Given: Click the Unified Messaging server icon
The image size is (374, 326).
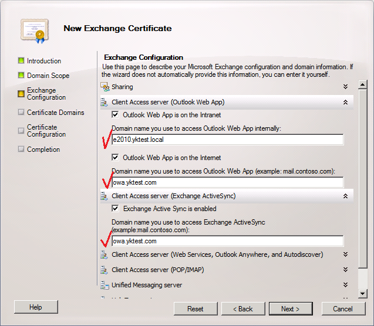Looking at the screenshot, I should tap(105, 286).
